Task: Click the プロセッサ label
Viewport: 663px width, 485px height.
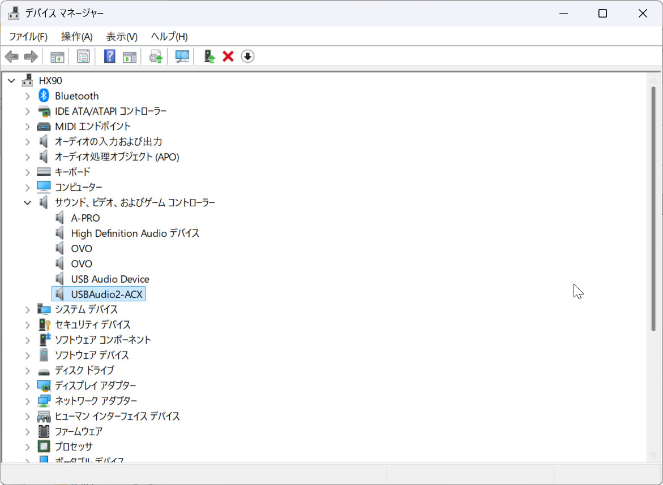Action: pos(74,446)
